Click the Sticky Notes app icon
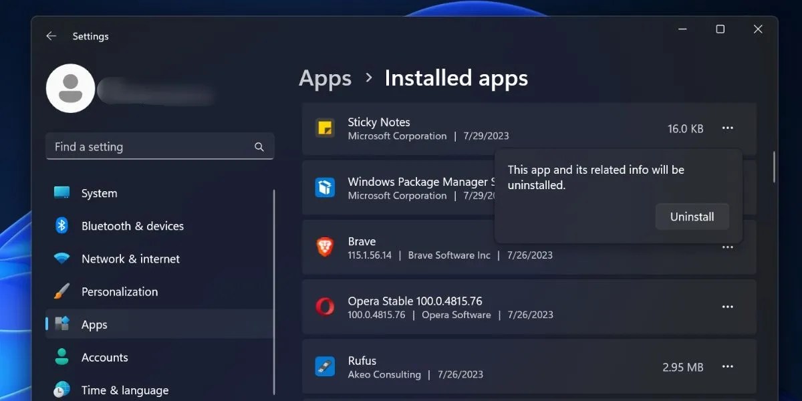802x401 pixels. [325, 128]
